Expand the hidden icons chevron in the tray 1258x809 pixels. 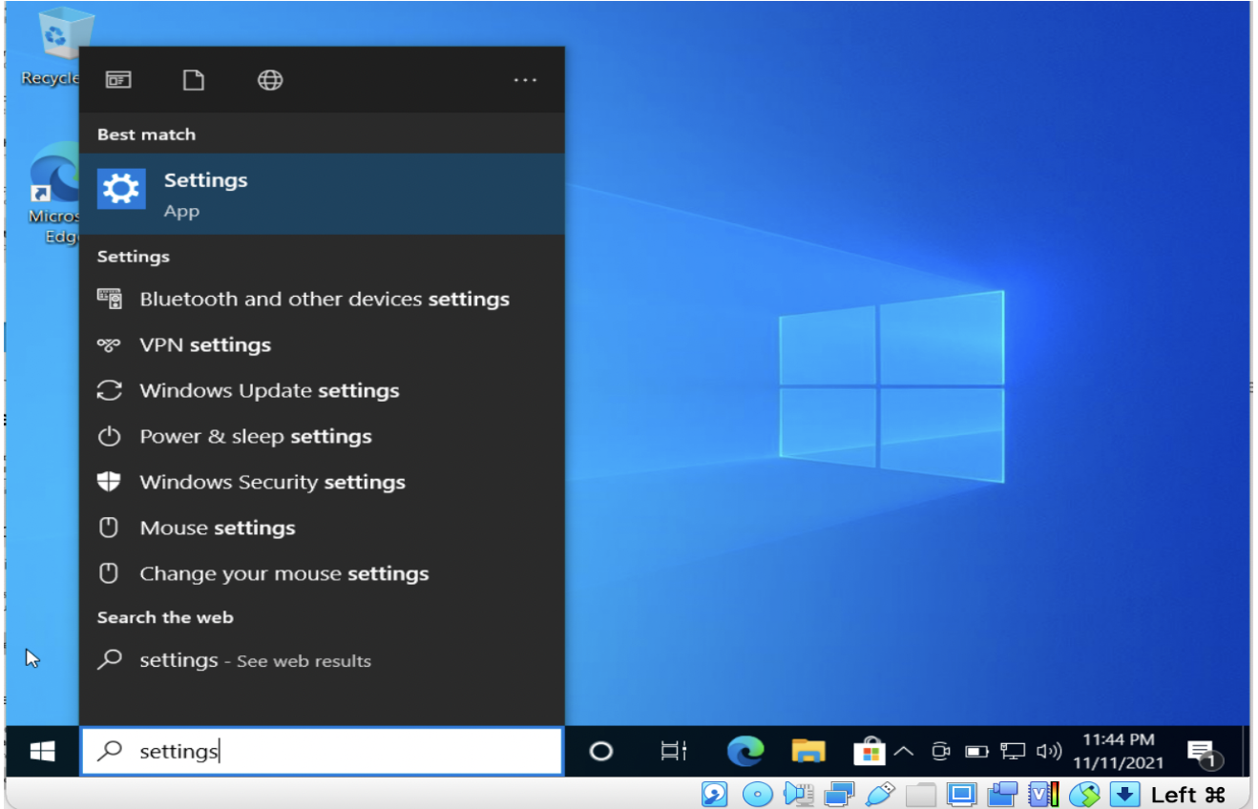[x=905, y=751]
